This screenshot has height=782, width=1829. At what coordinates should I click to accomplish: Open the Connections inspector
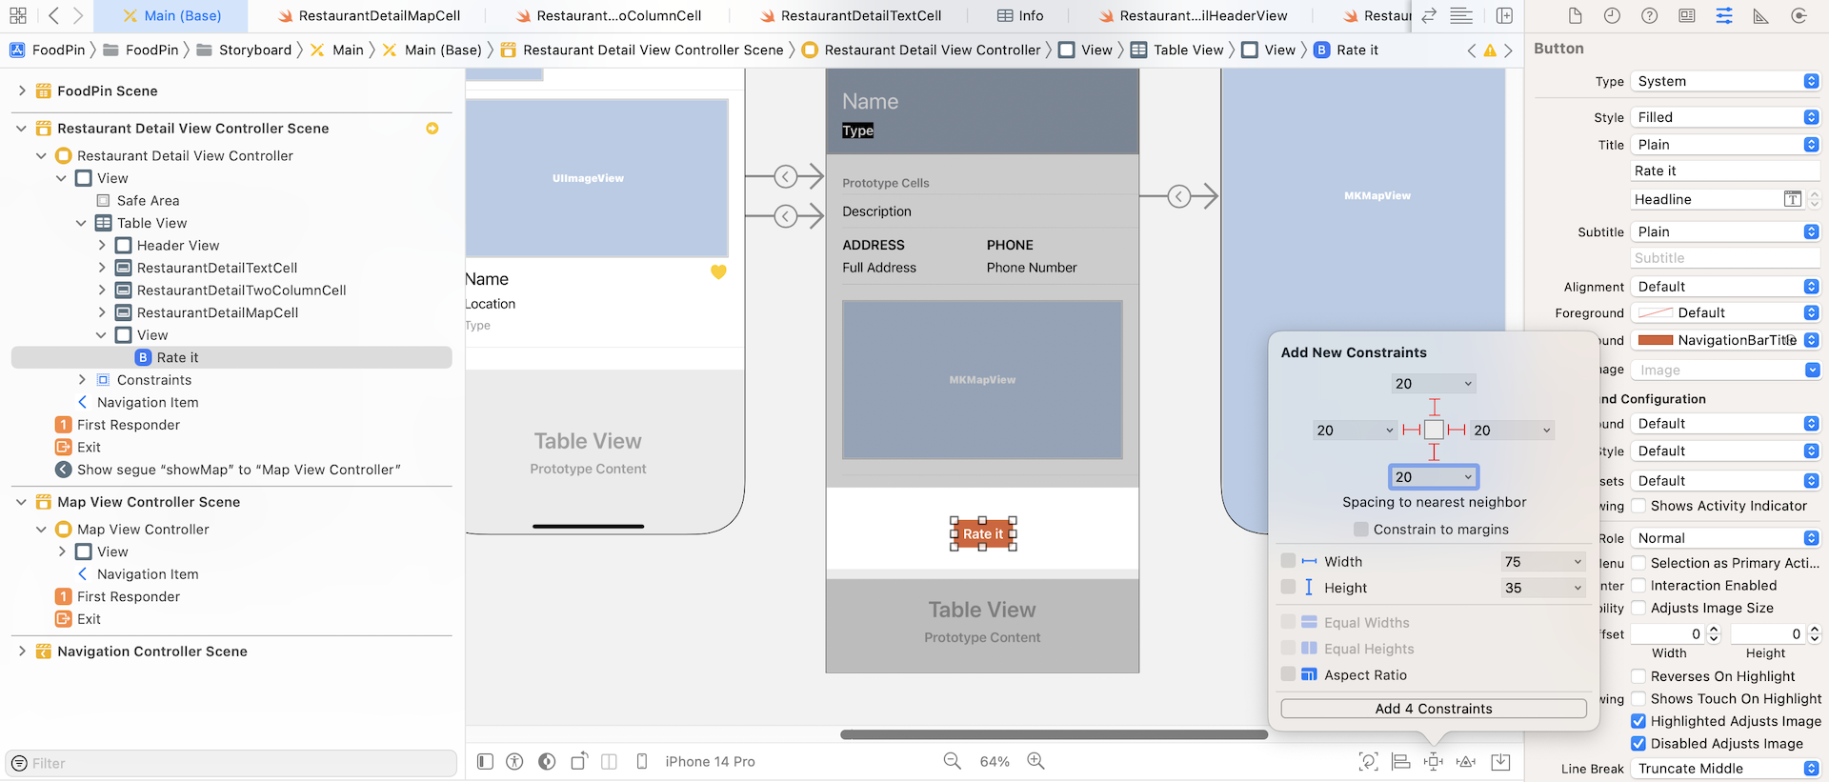tap(1799, 16)
